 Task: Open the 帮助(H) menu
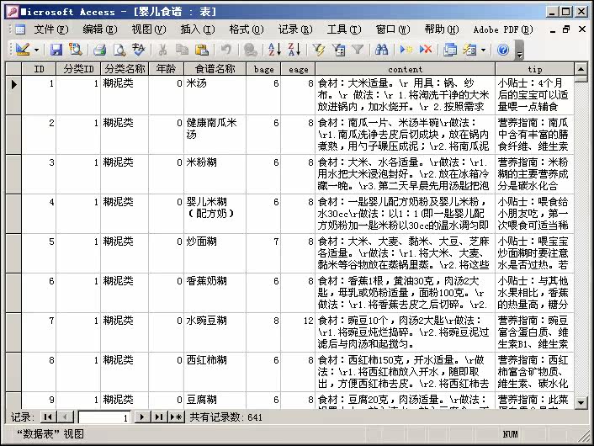pos(442,29)
